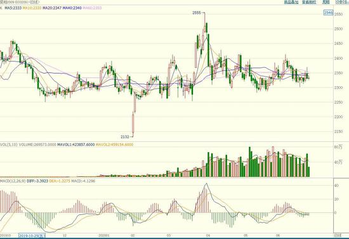Click the MA10 moving average label
The image size is (349, 239).
[x=32, y=8]
